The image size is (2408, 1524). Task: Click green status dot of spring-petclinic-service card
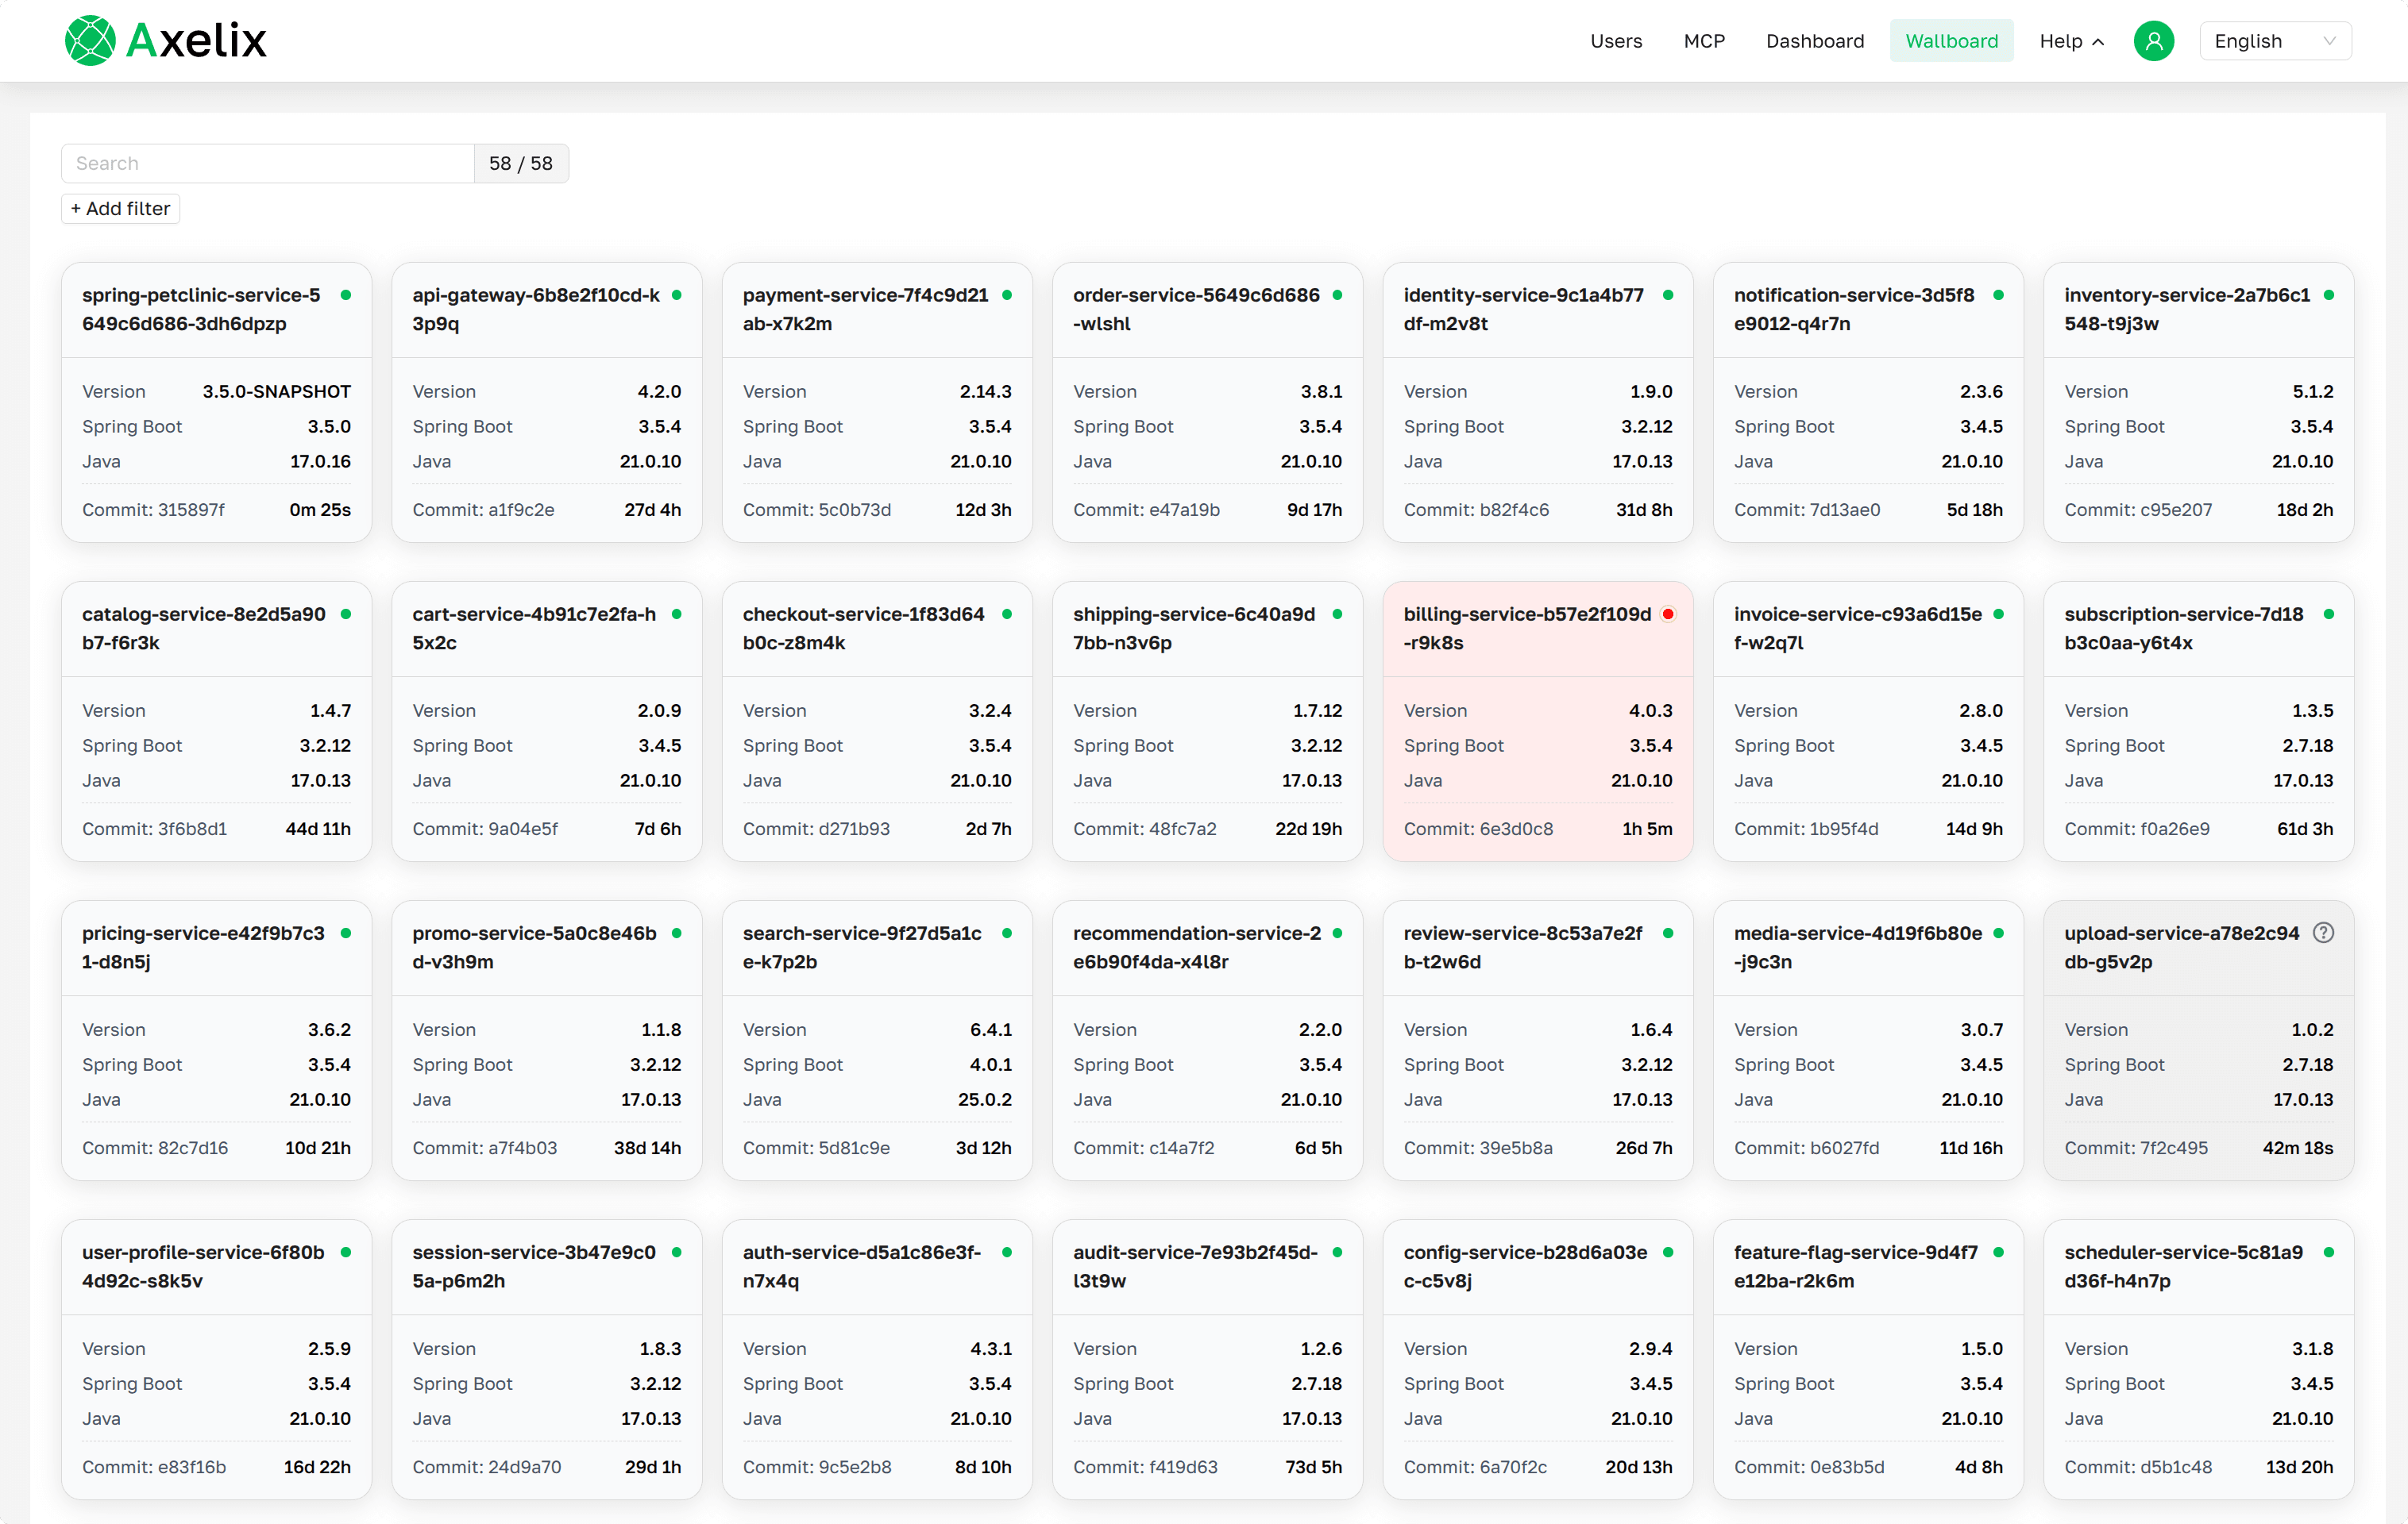click(x=346, y=296)
